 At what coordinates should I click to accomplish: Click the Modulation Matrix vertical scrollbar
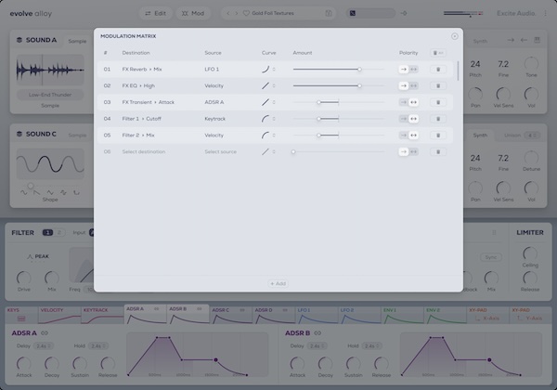point(458,71)
